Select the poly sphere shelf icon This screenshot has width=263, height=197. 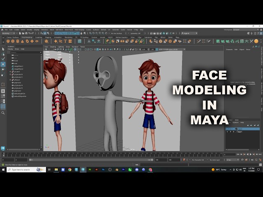click(8, 41)
